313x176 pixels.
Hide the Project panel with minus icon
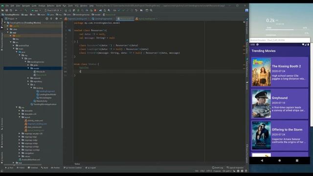pyautogui.click(x=61, y=19)
